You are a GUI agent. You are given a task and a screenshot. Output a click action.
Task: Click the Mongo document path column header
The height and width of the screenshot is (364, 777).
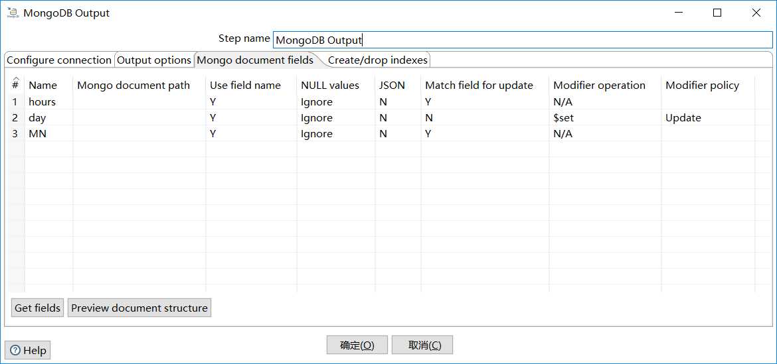tap(133, 86)
